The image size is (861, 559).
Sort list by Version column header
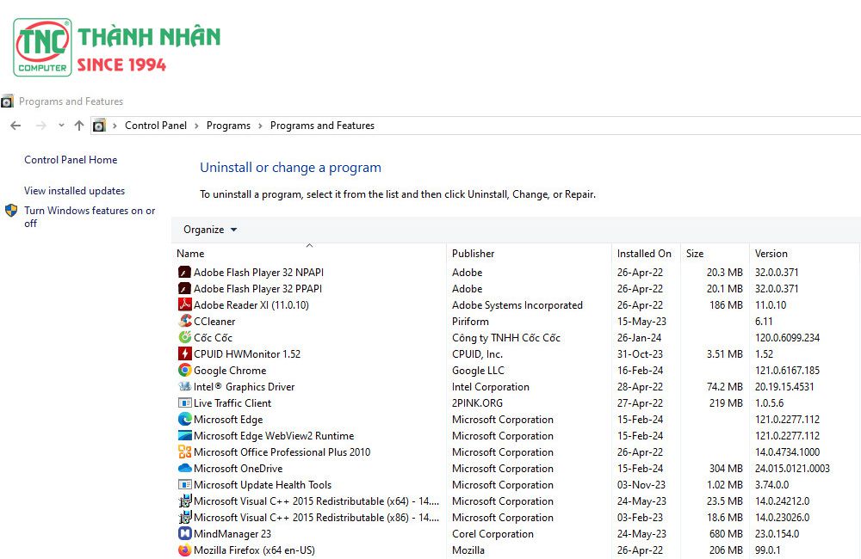771,254
